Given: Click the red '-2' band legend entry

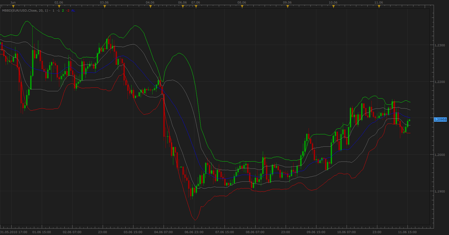Looking at the screenshot, I should 68,10.
